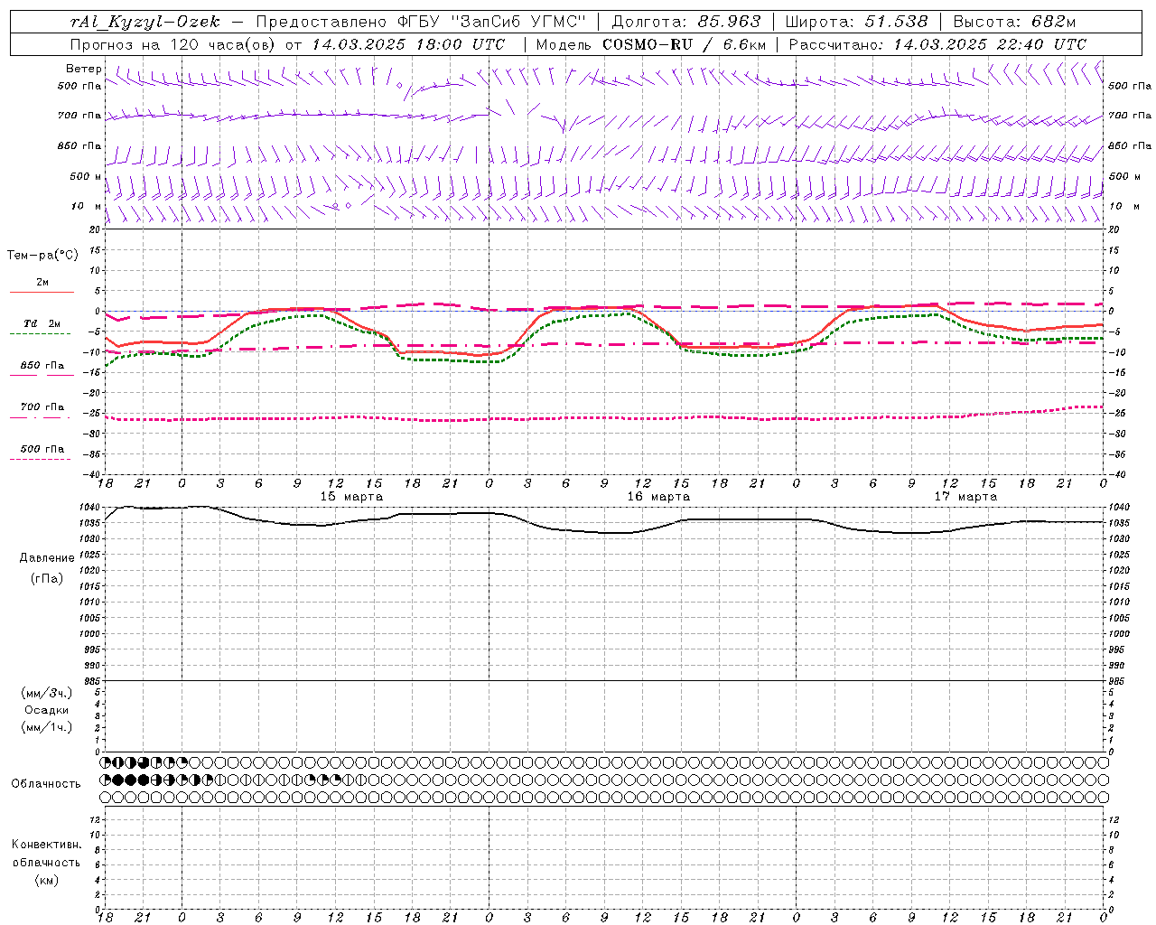
Task: Click the (км) unit label
Action: pos(46,880)
